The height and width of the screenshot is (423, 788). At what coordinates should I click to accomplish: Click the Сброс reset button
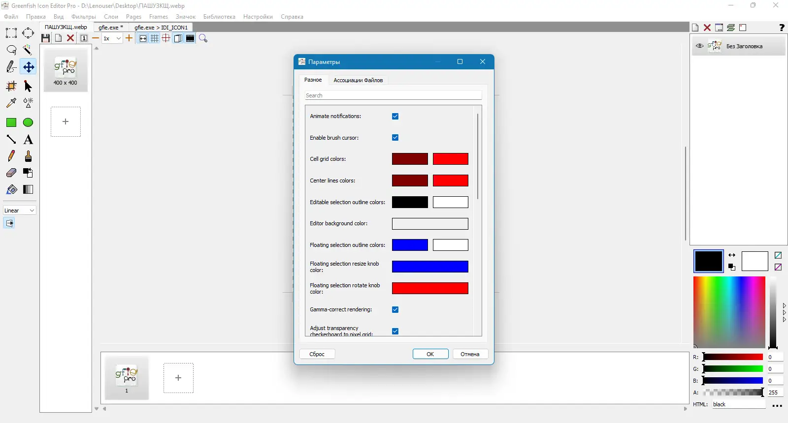coord(317,354)
